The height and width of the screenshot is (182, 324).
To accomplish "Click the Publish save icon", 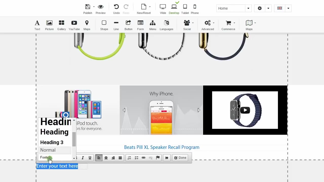I will 88,7.
